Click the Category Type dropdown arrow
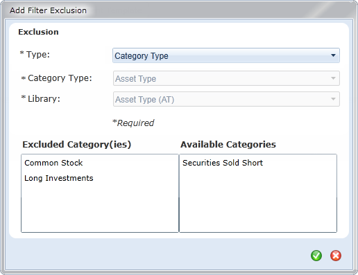This screenshot has width=358, height=275. click(333, 78)
